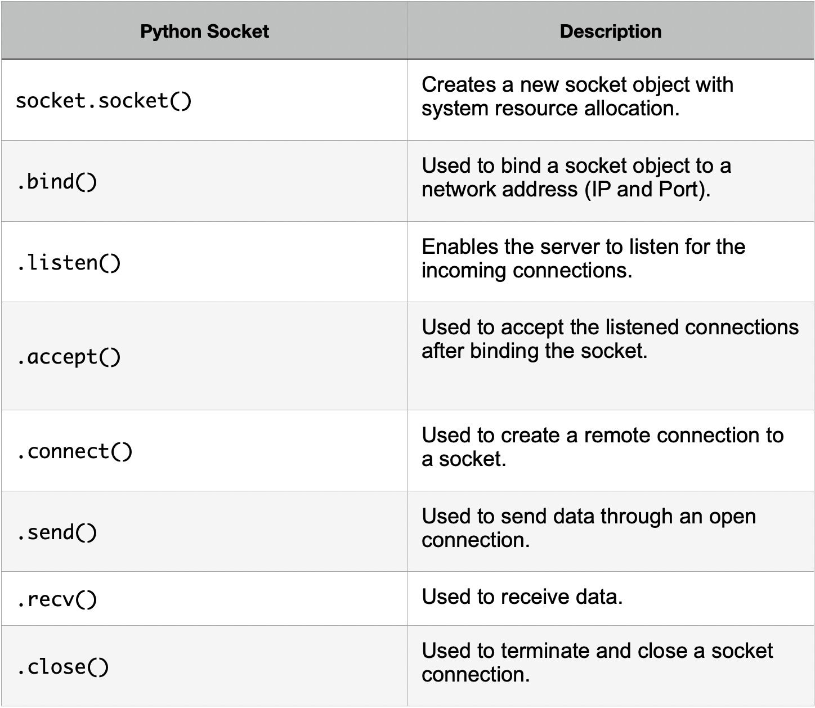Click the 'Used to bind a socket' description

tap(576, 166)
